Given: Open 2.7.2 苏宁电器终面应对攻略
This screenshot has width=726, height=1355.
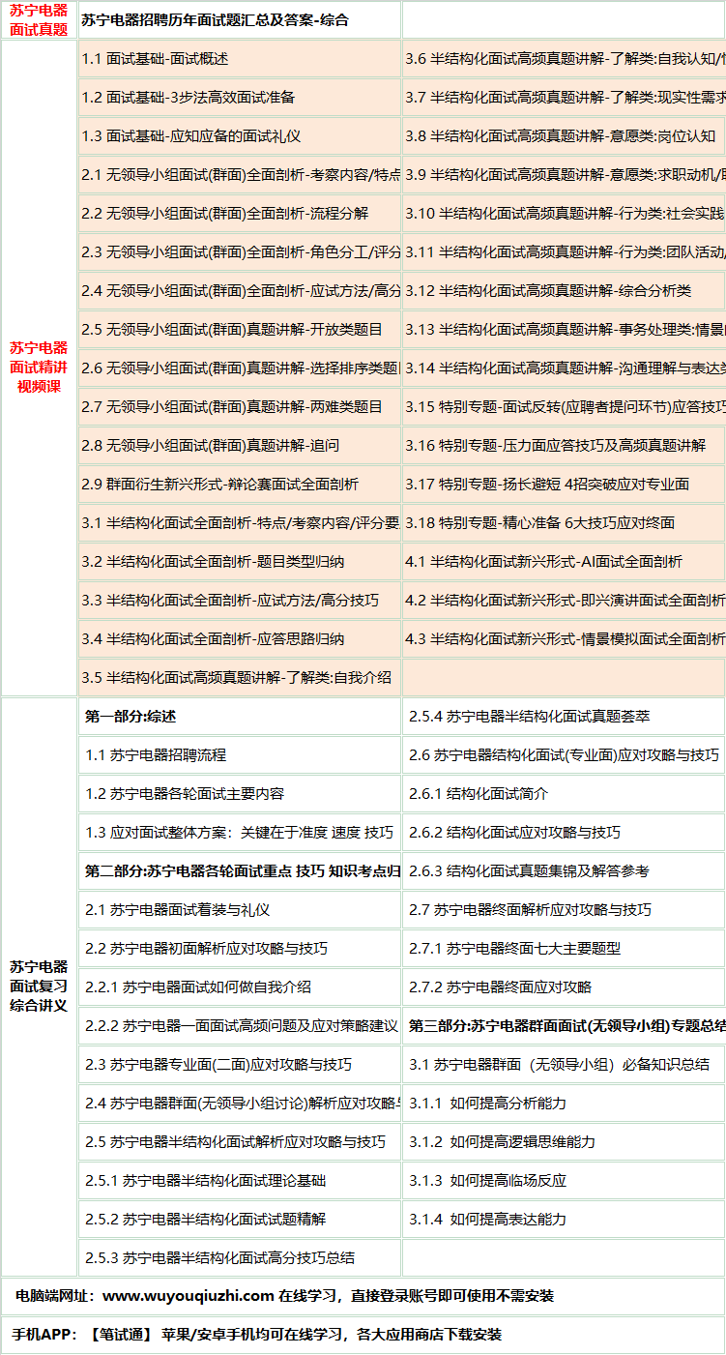Looking at the screenshot, I should tap(500, 987).
